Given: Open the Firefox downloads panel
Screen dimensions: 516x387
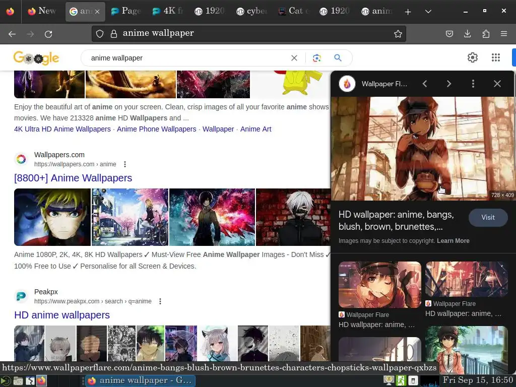Looking at the screenshot, I should pyautogui.click(x=467, y=34).
